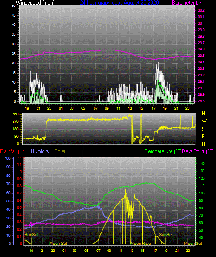This screenshot has width=216, height=257.
Task: Click wind direction axis value '180'
Action: 15,129
